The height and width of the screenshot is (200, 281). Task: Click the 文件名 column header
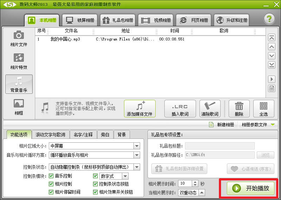pyautogui.click(x=71, y=31)
